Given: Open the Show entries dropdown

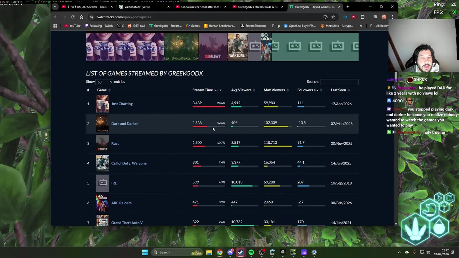Looking at the screenshot, I should click(104, 82).
